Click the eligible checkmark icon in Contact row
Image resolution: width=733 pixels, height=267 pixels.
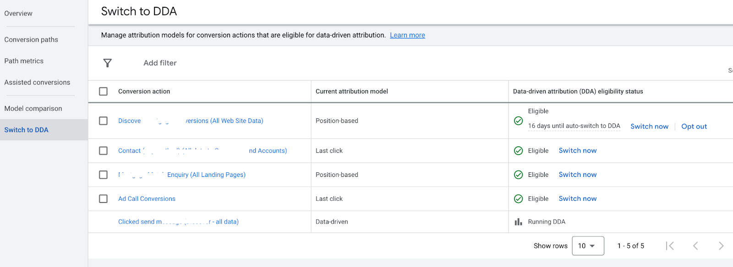tap(518, 151)
